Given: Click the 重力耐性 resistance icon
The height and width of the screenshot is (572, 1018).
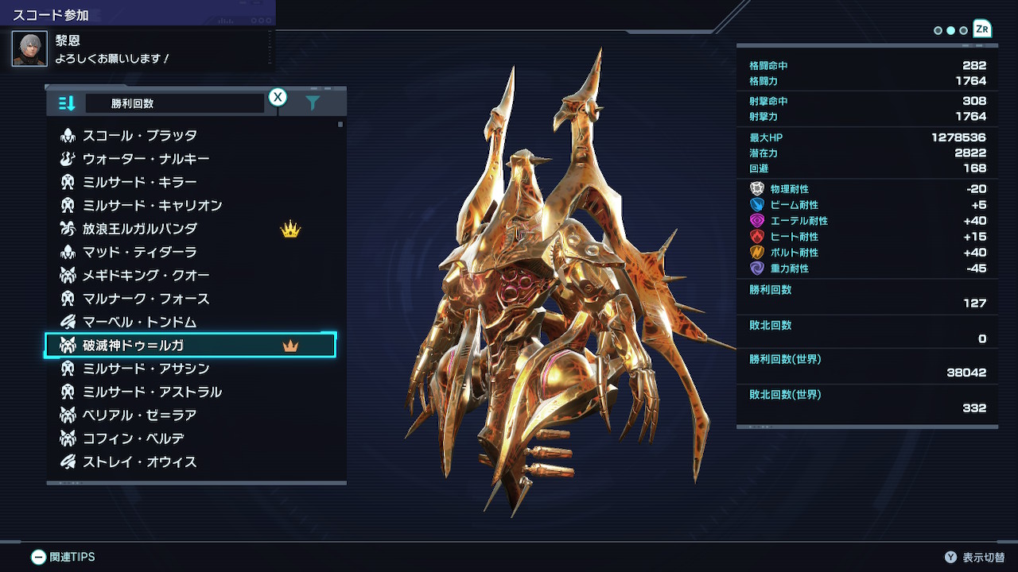Looking at the screenshot, I should click(x=757, y=269).
